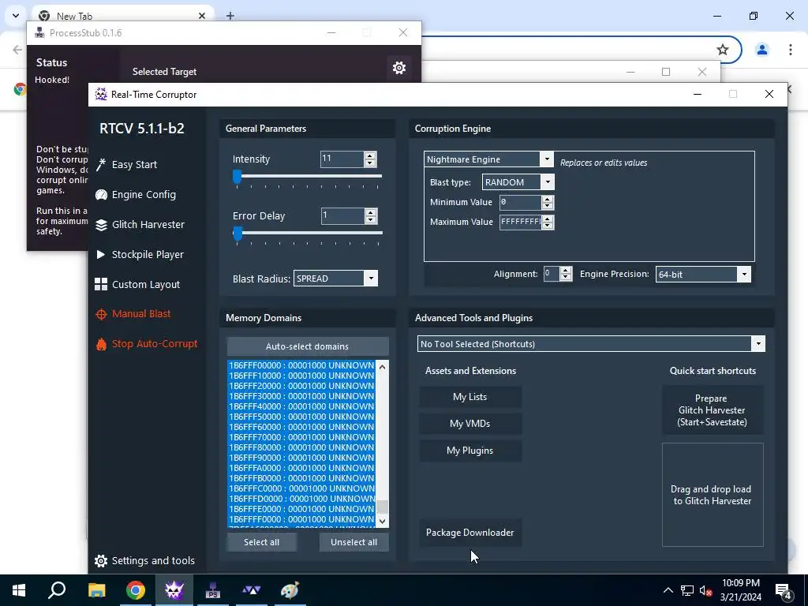Screen dimensions: 808x606
Task: Increase Intensity with up arrow
Action: tap(370, 155)
